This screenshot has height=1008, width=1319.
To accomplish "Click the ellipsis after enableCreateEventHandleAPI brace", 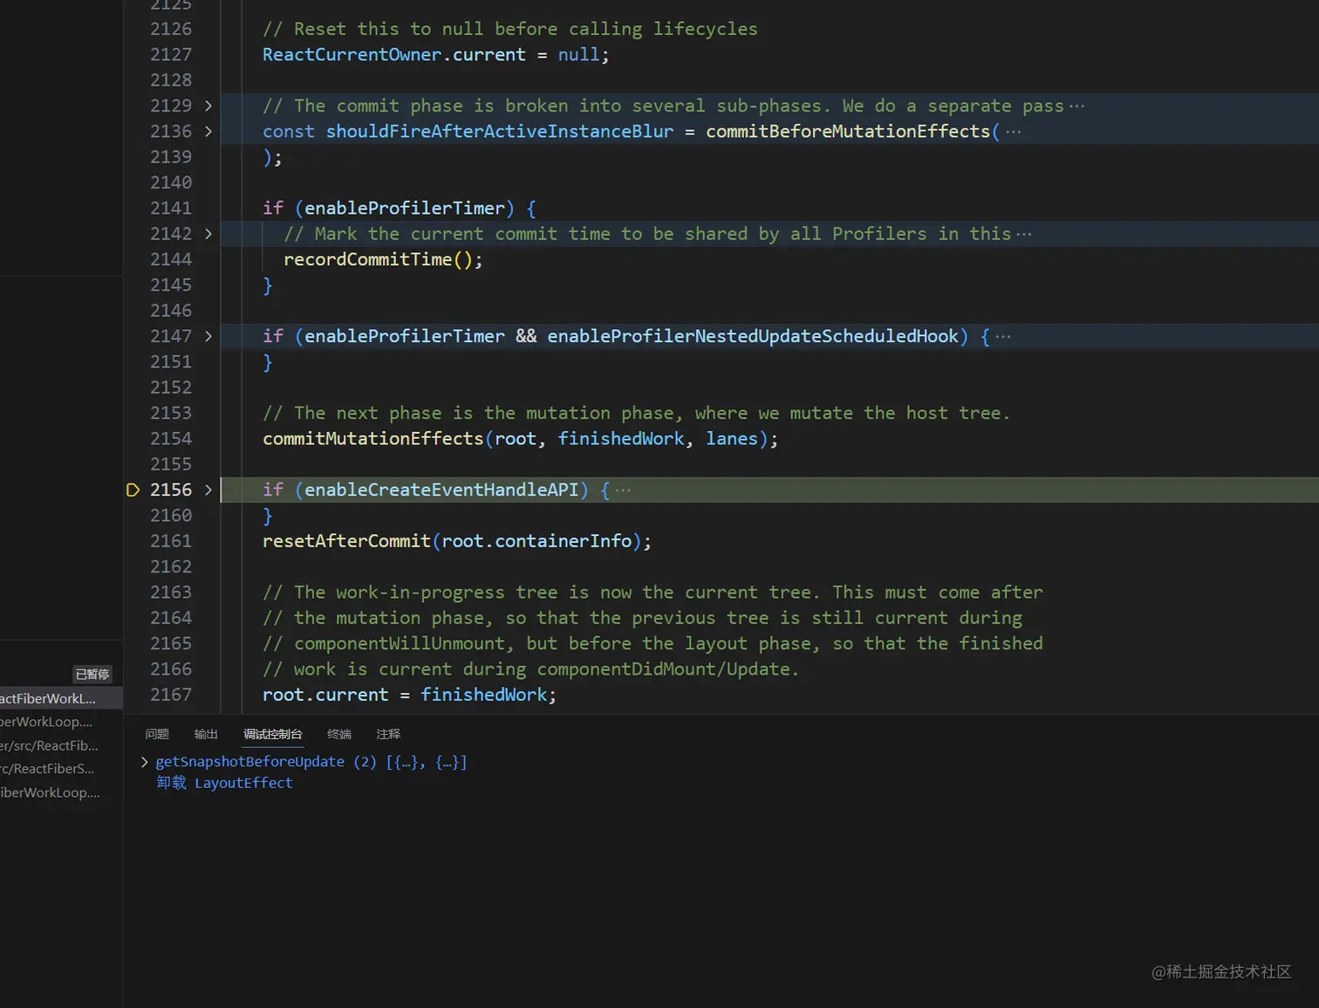I will [622, 490].
